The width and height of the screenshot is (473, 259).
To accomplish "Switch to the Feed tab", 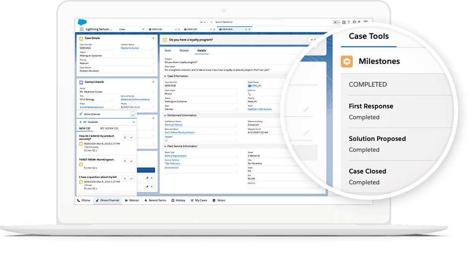I will point(168,51).
